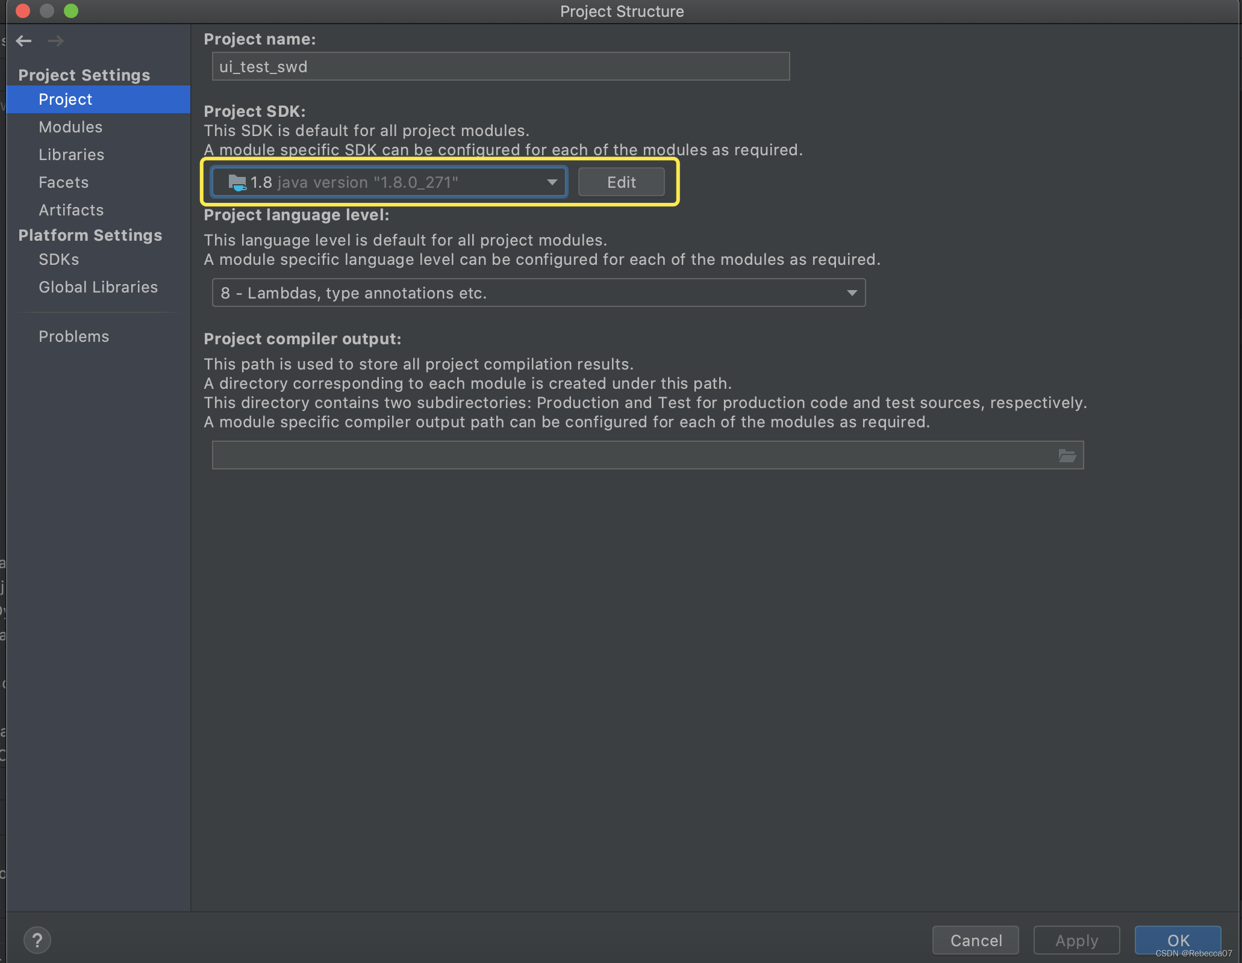The width and height of the screenshot is (1242, 963).
Task: Click the back navigation arrow
Action: (x=24, y=41)
